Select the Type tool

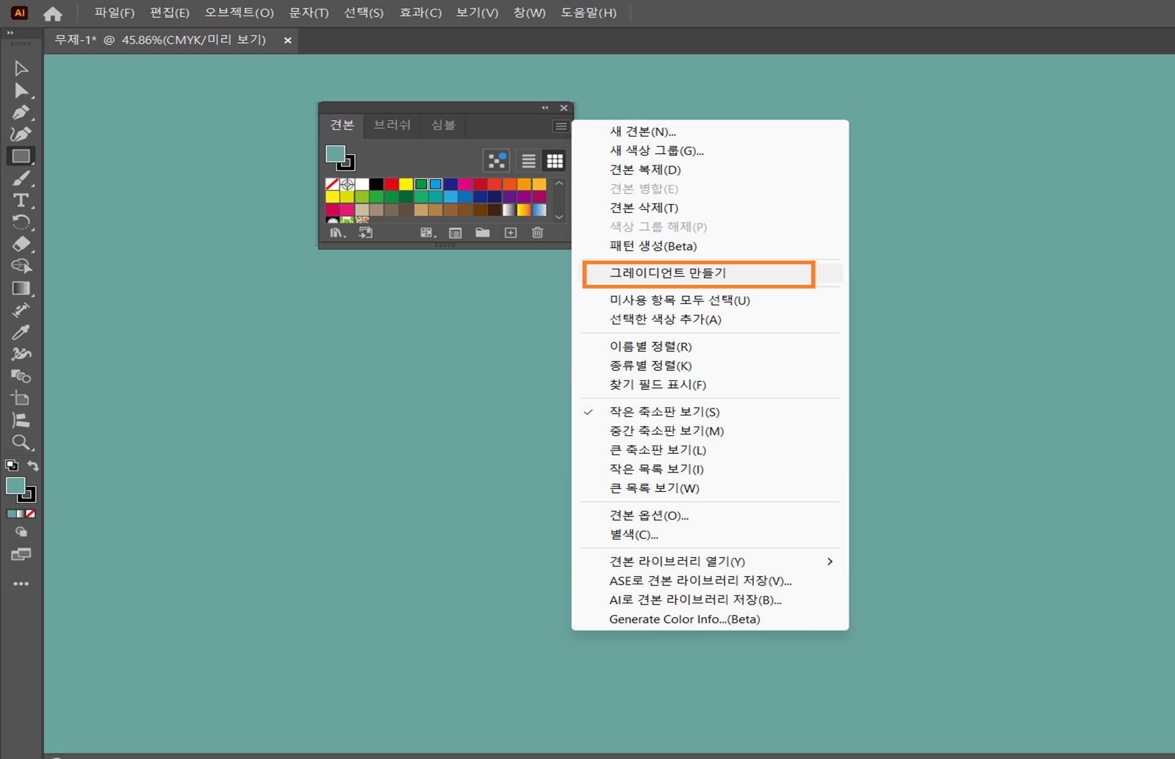coord(20,200)
